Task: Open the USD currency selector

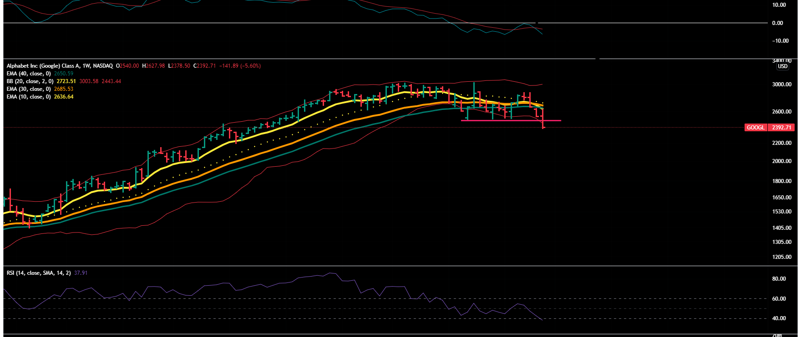Action: pos(782,66)
